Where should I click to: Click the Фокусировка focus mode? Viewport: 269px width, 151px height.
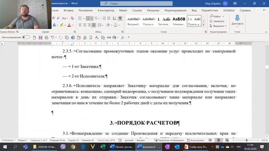(x=195, y=140)
